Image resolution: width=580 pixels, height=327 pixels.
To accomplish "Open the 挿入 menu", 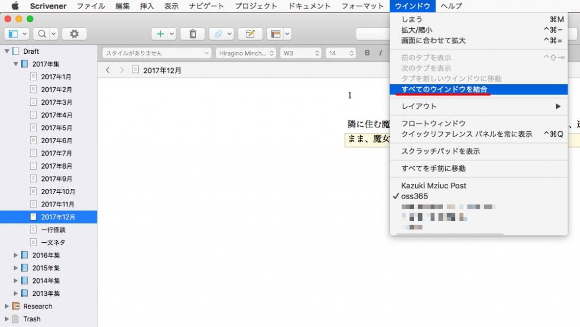I will point(147,6).
